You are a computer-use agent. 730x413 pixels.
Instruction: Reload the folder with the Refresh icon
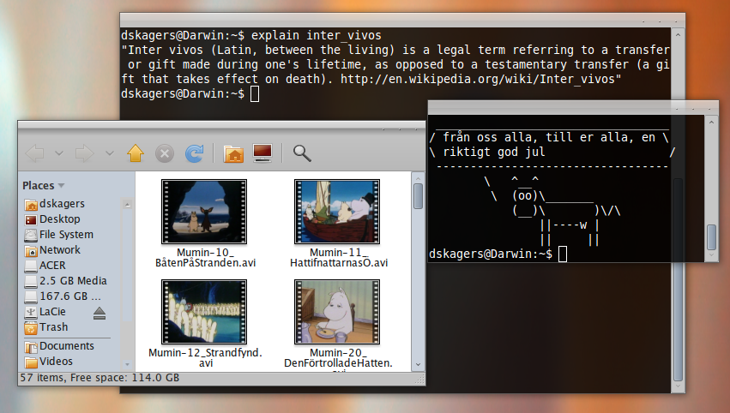(194, 153)
